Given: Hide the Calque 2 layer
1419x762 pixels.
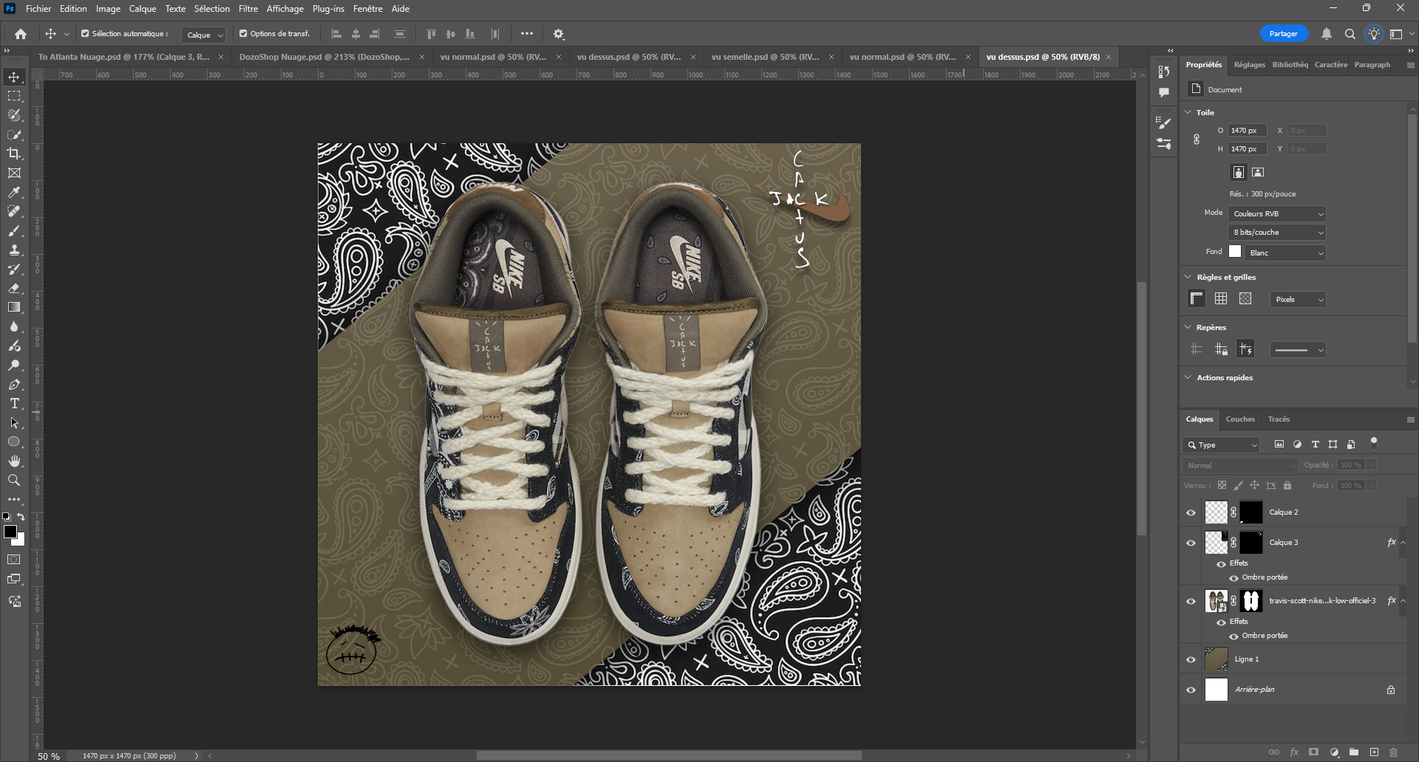Looking at the screenshot, I should pyautogui.click(x=1191, y=512).
